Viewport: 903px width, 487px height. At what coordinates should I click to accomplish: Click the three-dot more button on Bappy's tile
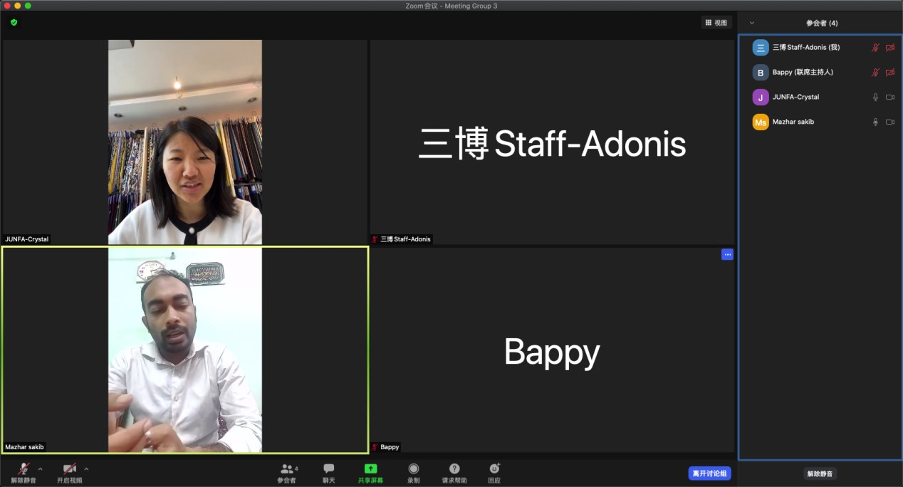click(727, 254)
